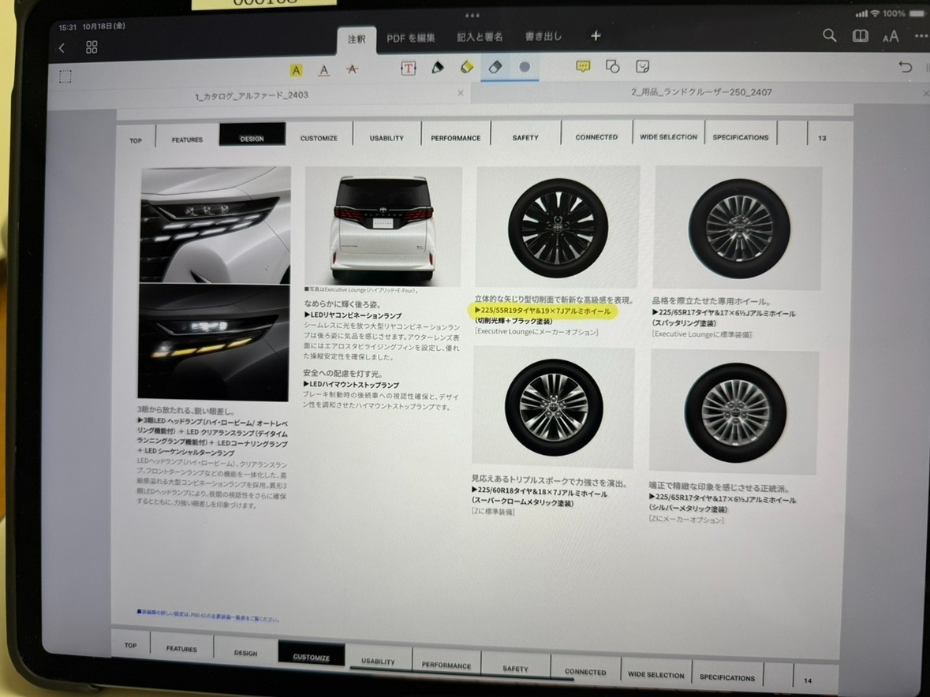Select the 2_用品_ランドクルーザー250_2407 document tab
Viewport: 930px width, 697px height.
701,92
